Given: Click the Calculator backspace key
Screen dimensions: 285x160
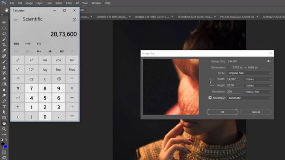Looking at the screenshot, I should click(58, 79).
